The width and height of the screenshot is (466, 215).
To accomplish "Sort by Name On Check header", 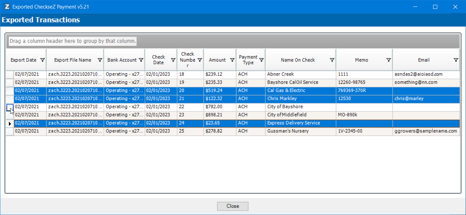I will click(x=298, y=60).
